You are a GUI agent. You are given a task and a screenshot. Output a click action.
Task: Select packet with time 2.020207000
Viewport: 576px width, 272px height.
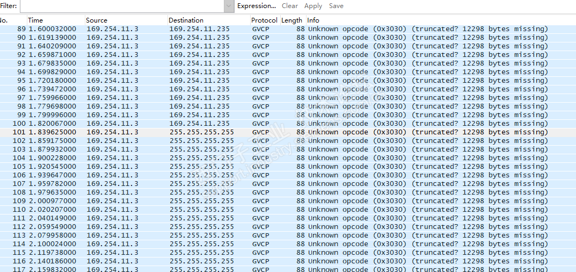click(x=288, y=210)
